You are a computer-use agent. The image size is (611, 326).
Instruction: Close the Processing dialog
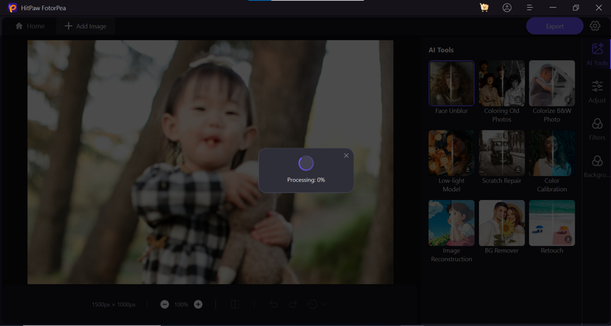click(x=346, y=156)
